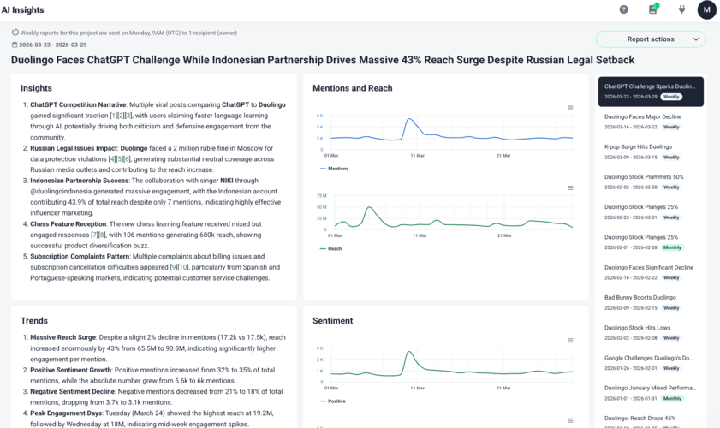
Task: Open the M user avatar menu
Action: click(706, 9)
